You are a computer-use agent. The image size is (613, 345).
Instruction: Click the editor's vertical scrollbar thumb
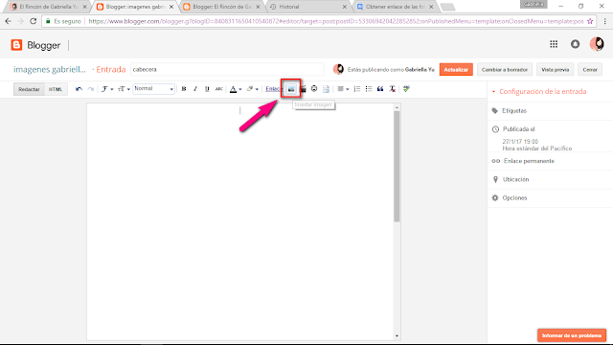coord(397,167)
